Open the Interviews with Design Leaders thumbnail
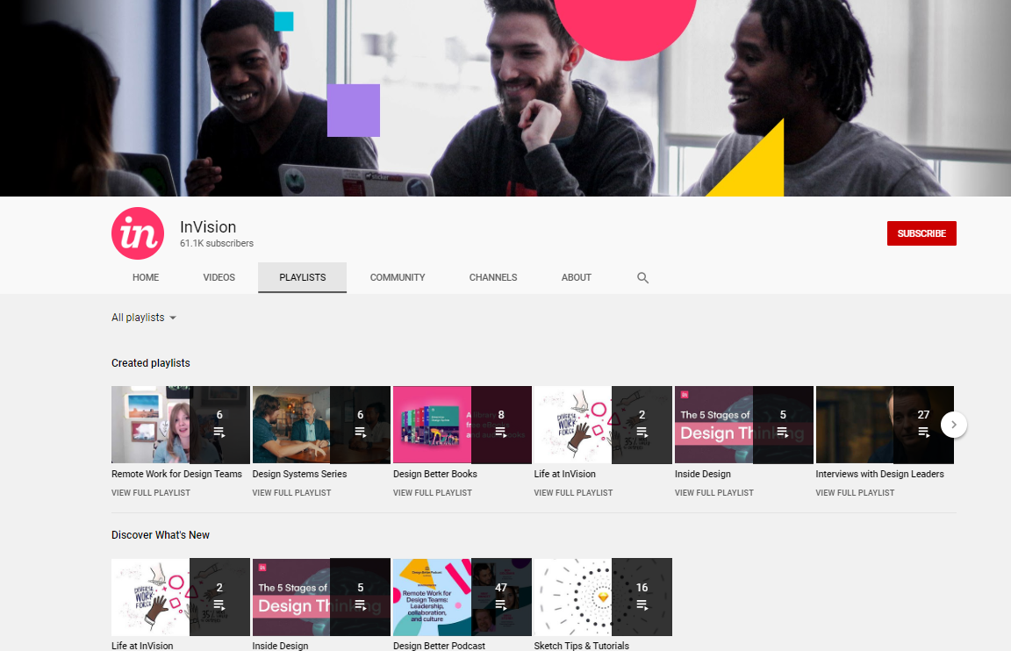 click(x=885, y=425)
